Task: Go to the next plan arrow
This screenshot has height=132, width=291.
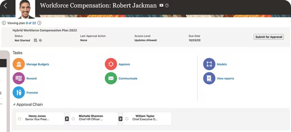Action: pyautogui.click(x=39, y=23)
